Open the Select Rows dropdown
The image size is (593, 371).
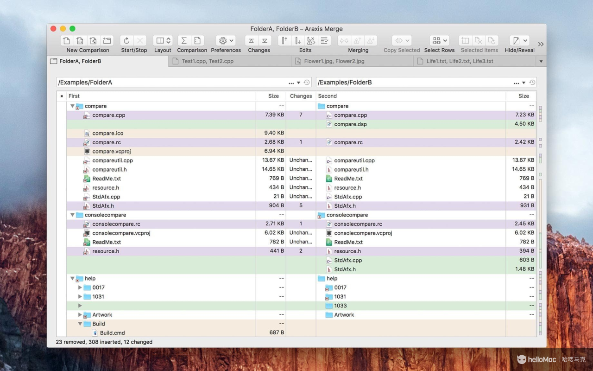tap(439, 41)
